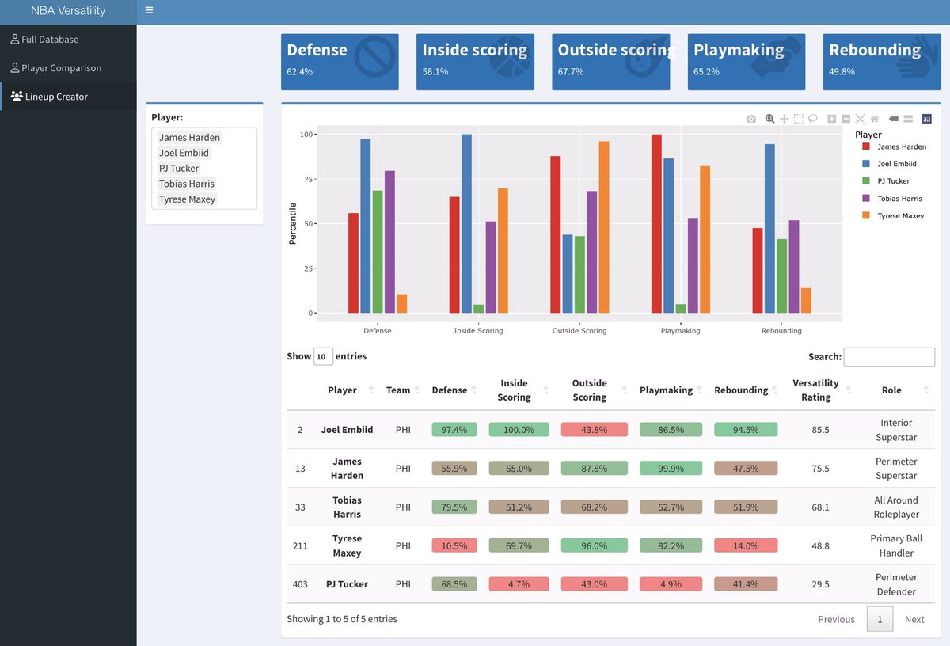Click the Full Database user icon

coord(14,39)
